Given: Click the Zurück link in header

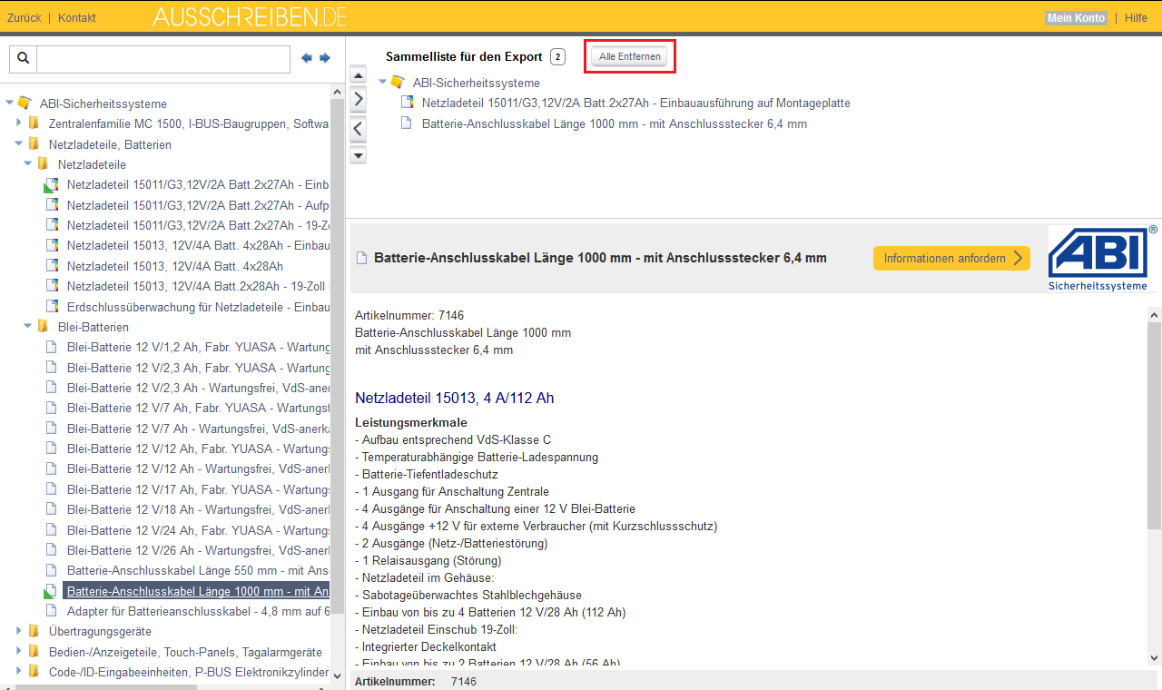Looking at the screenshot, I should (x=24, y=18).
